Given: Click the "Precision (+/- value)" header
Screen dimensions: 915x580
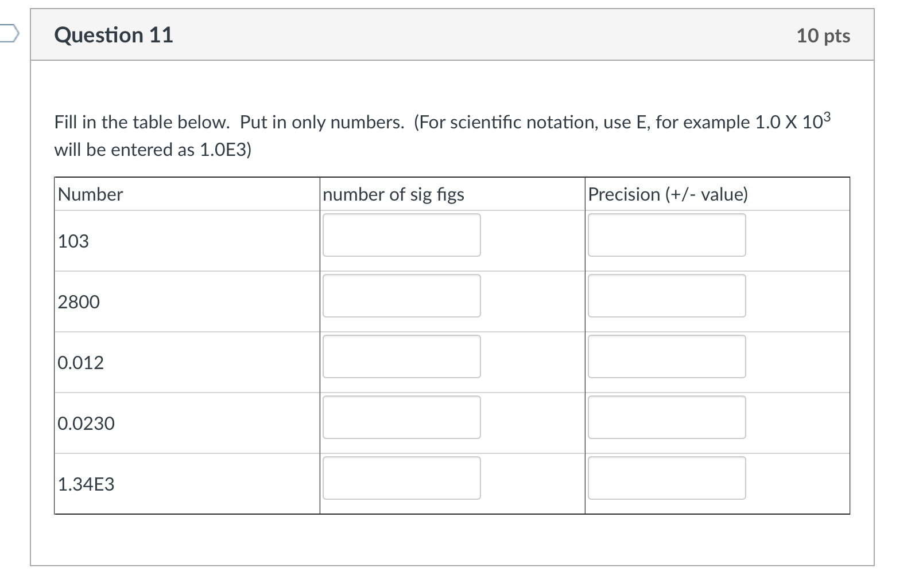Looking at the screenshot, I should [x=668, y=194].
